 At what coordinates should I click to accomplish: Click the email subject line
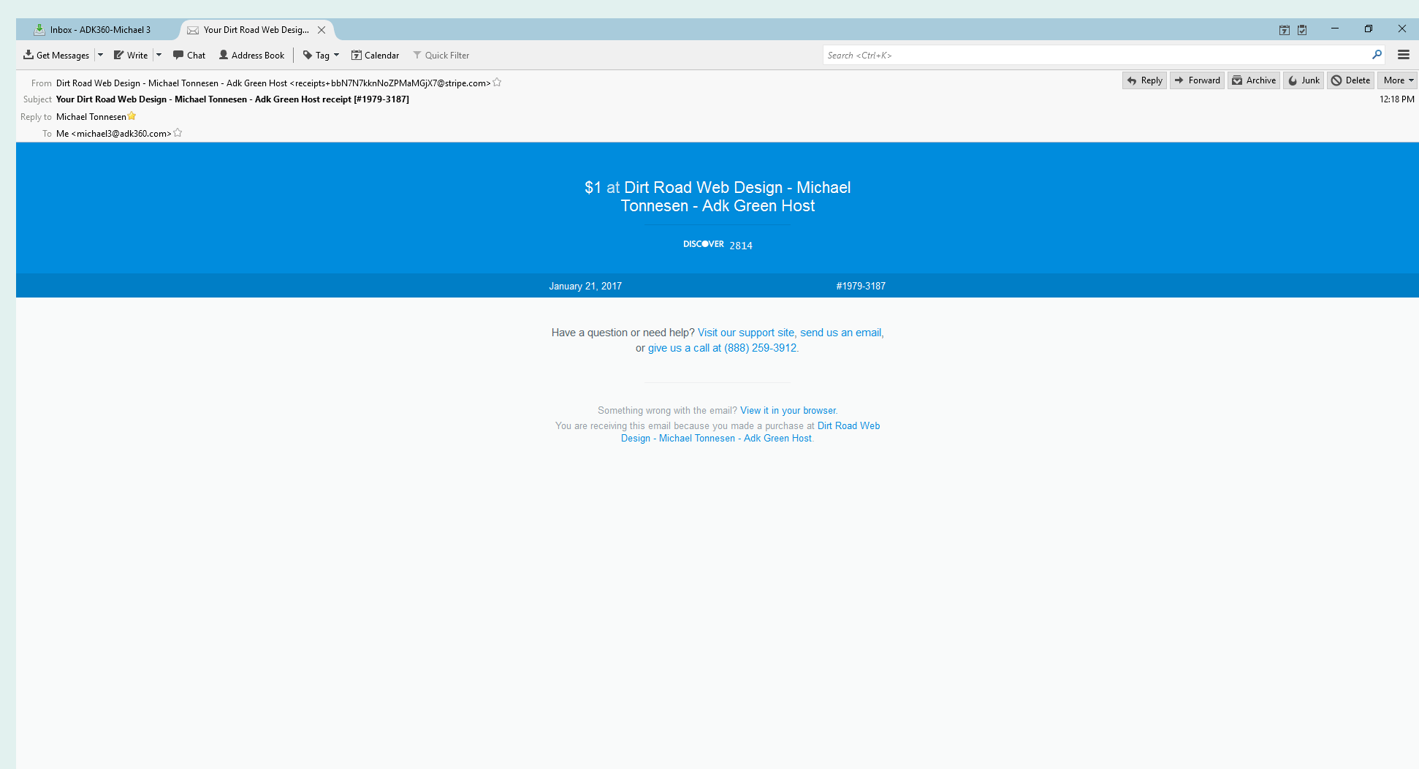pyautogui.click(x=232, y=99)
